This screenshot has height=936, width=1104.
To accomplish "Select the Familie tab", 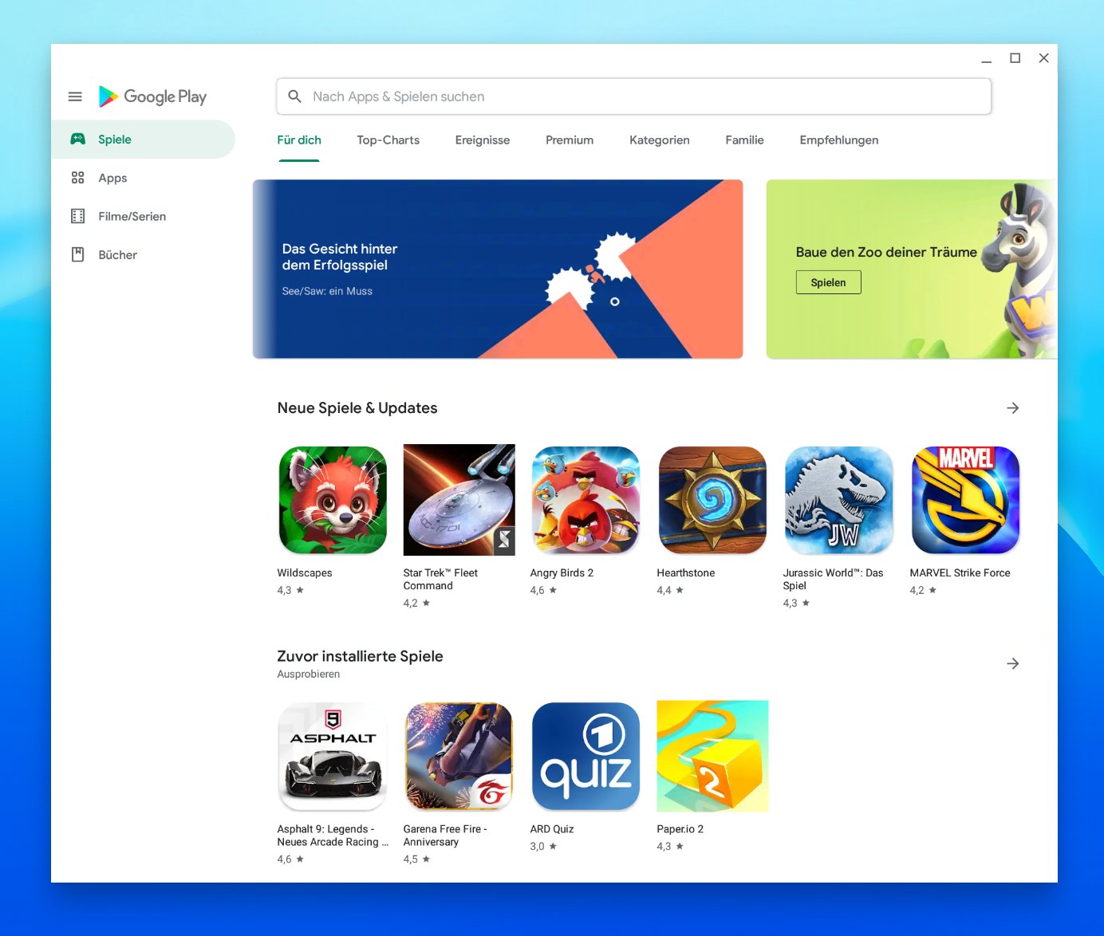I will [745, 140].
